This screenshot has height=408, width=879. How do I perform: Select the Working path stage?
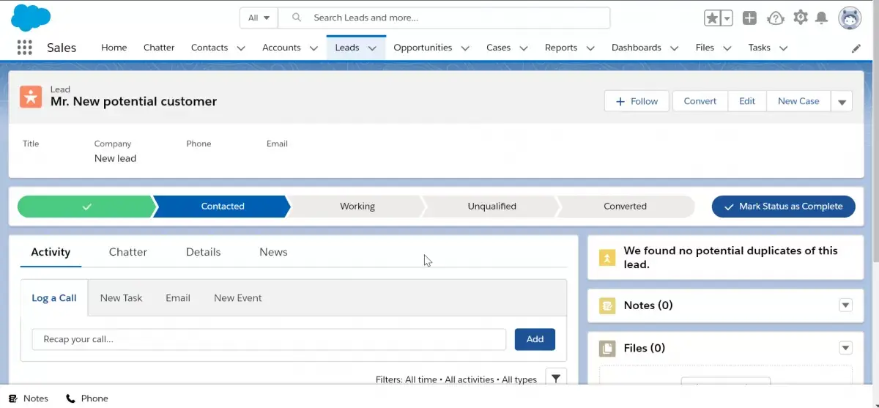[357, 207]
